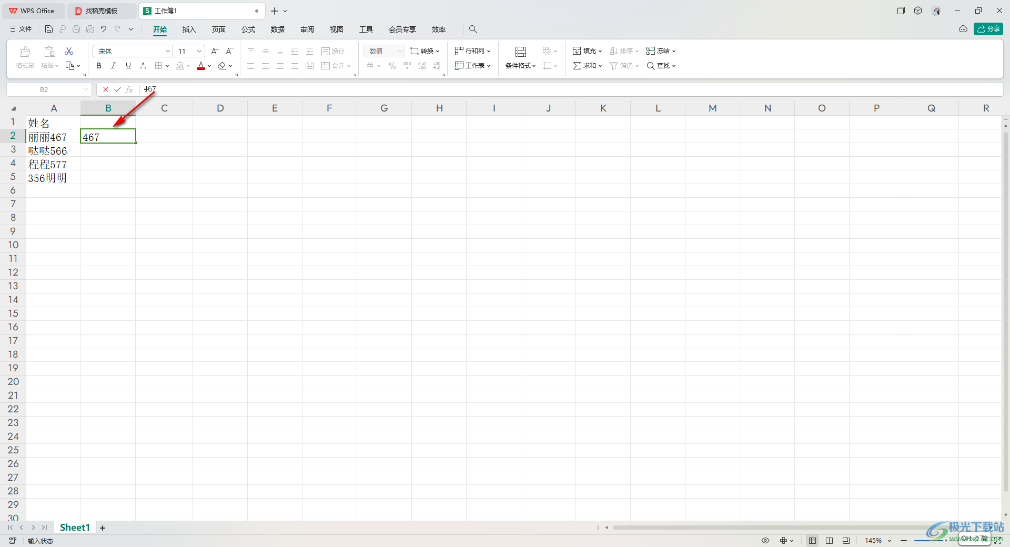
Task: Increase font size with A+ icon
Action: point(215,51)
